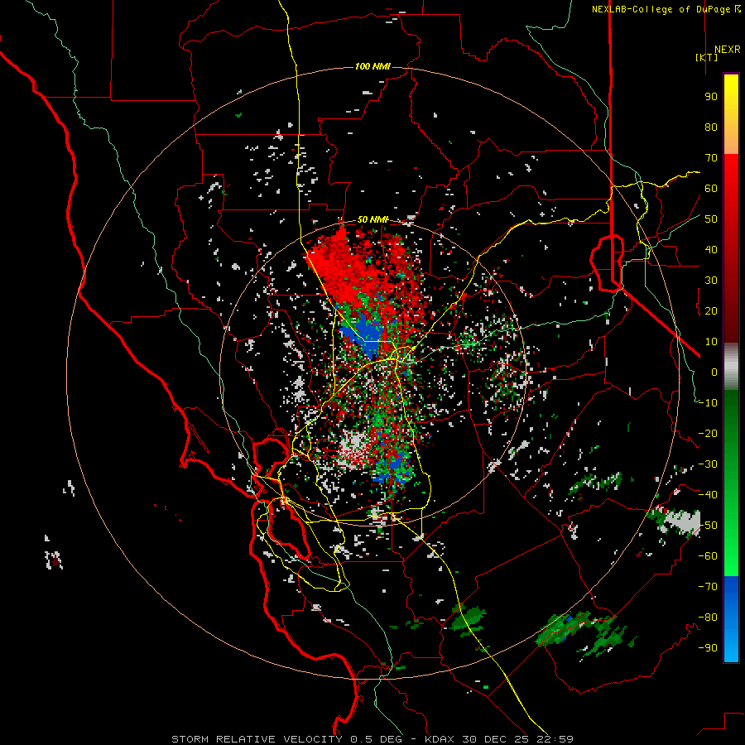Select the positive 80 knot scale label
Viewport: 745px width, 745px height.
point(711,127)
